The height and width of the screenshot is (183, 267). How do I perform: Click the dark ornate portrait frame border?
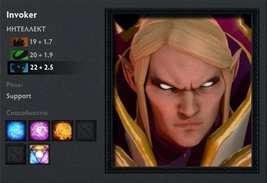click(182, 11)
